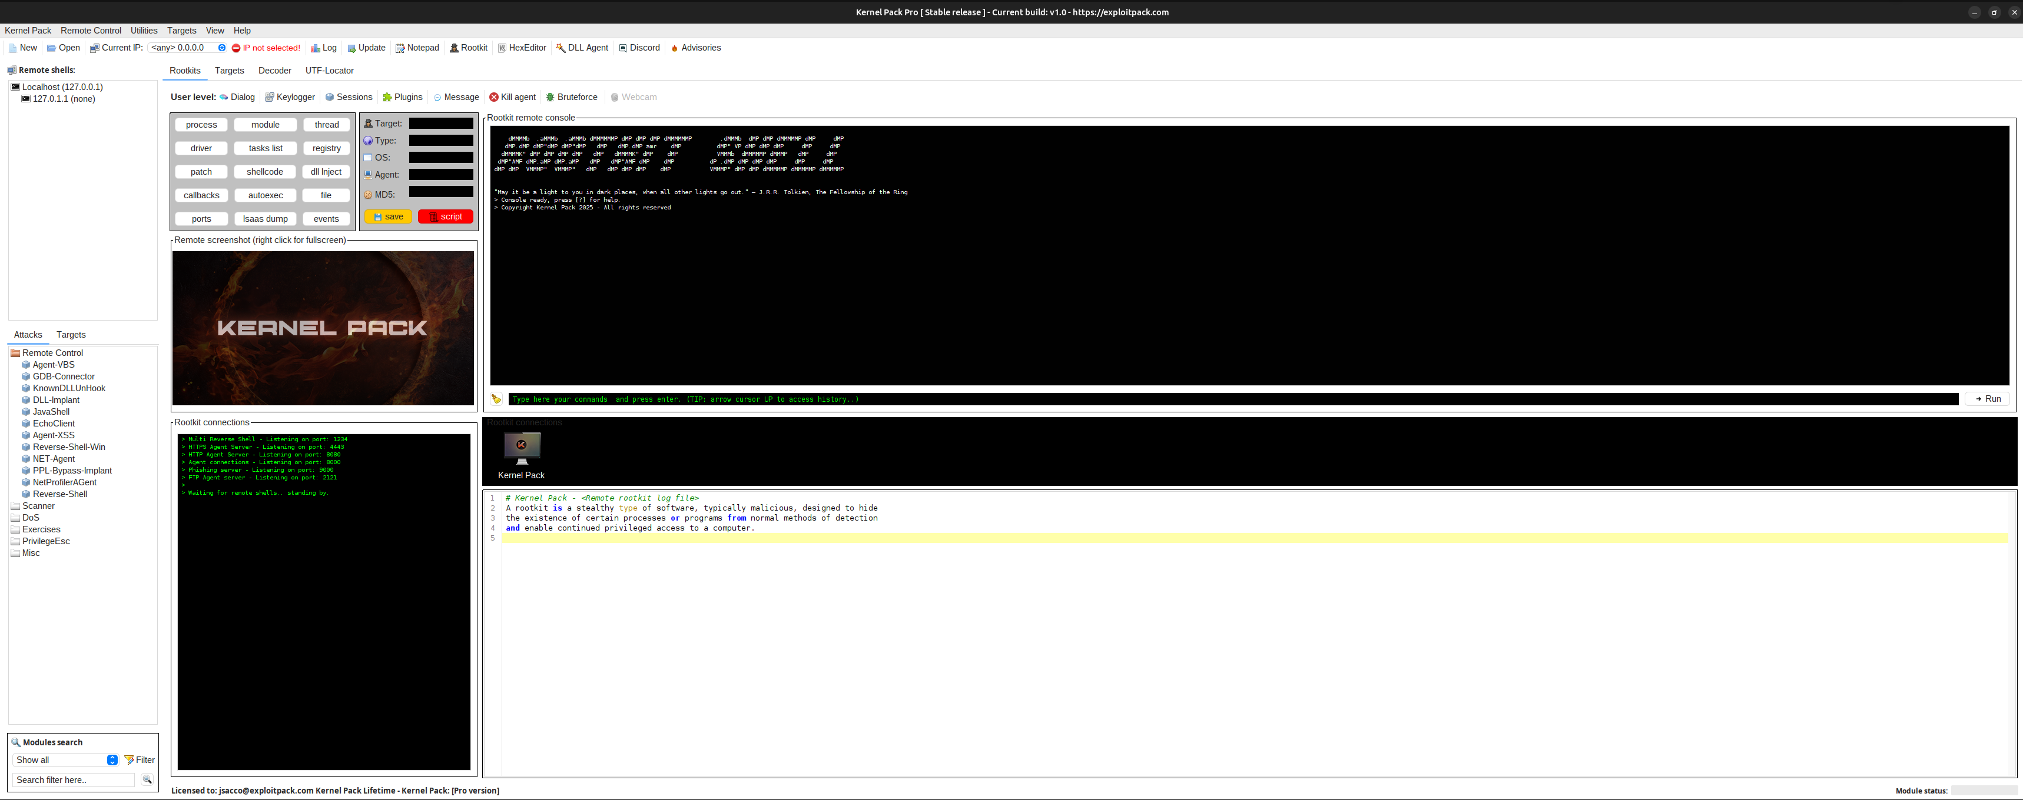Click the Run console button
Screen dimensions: 2023x800
tap(1988, 399)
